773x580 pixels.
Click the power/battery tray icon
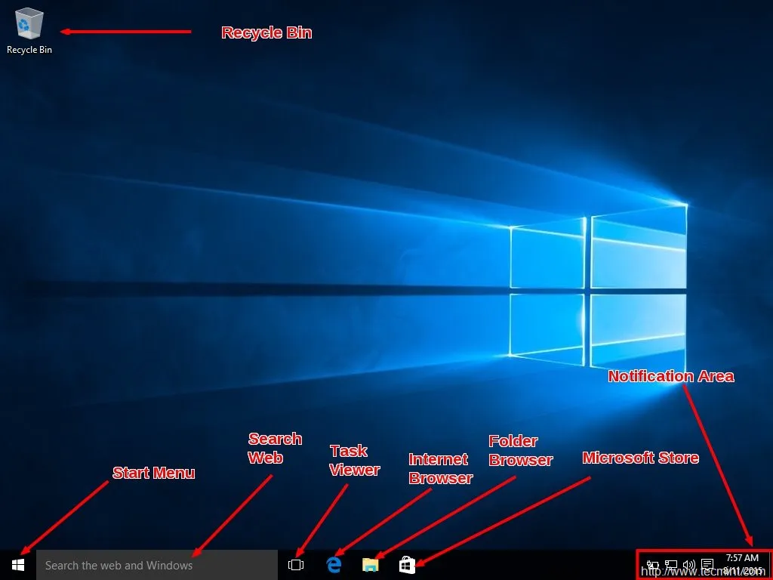pos(653,565)
